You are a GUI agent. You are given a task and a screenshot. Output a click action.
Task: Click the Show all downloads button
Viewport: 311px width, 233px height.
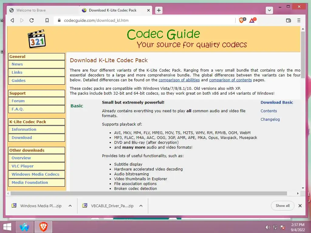282,206
